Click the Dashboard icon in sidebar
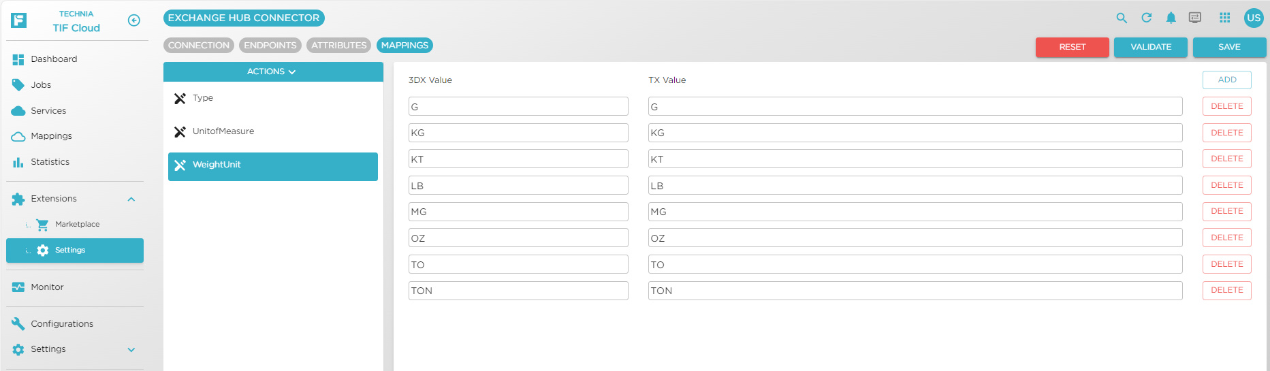 (x=18, y=60)
